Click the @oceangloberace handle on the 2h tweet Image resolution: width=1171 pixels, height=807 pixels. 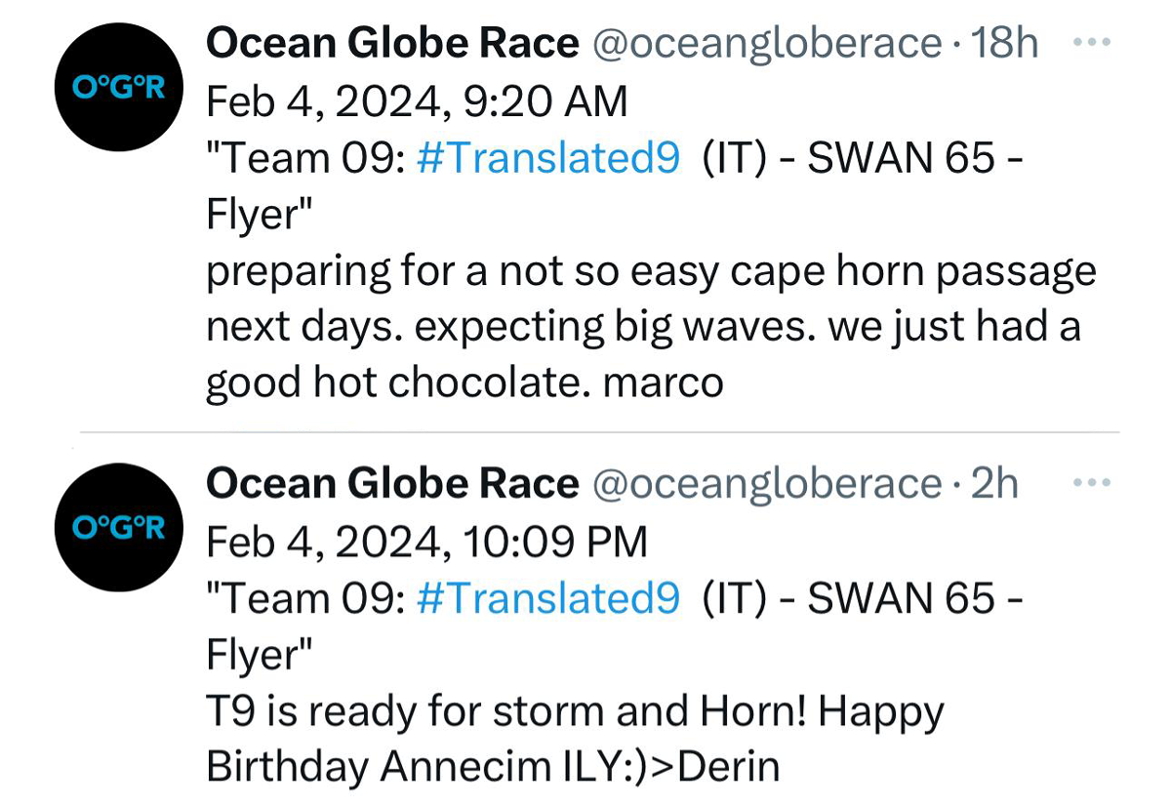tap(767, 484)
